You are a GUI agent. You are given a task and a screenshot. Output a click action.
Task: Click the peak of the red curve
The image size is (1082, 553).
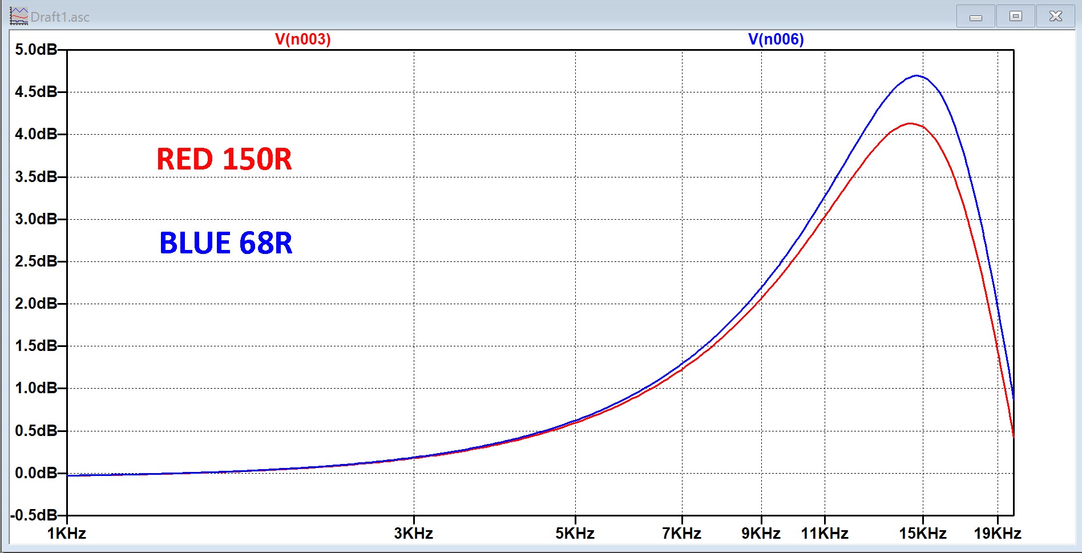(910, 123)
